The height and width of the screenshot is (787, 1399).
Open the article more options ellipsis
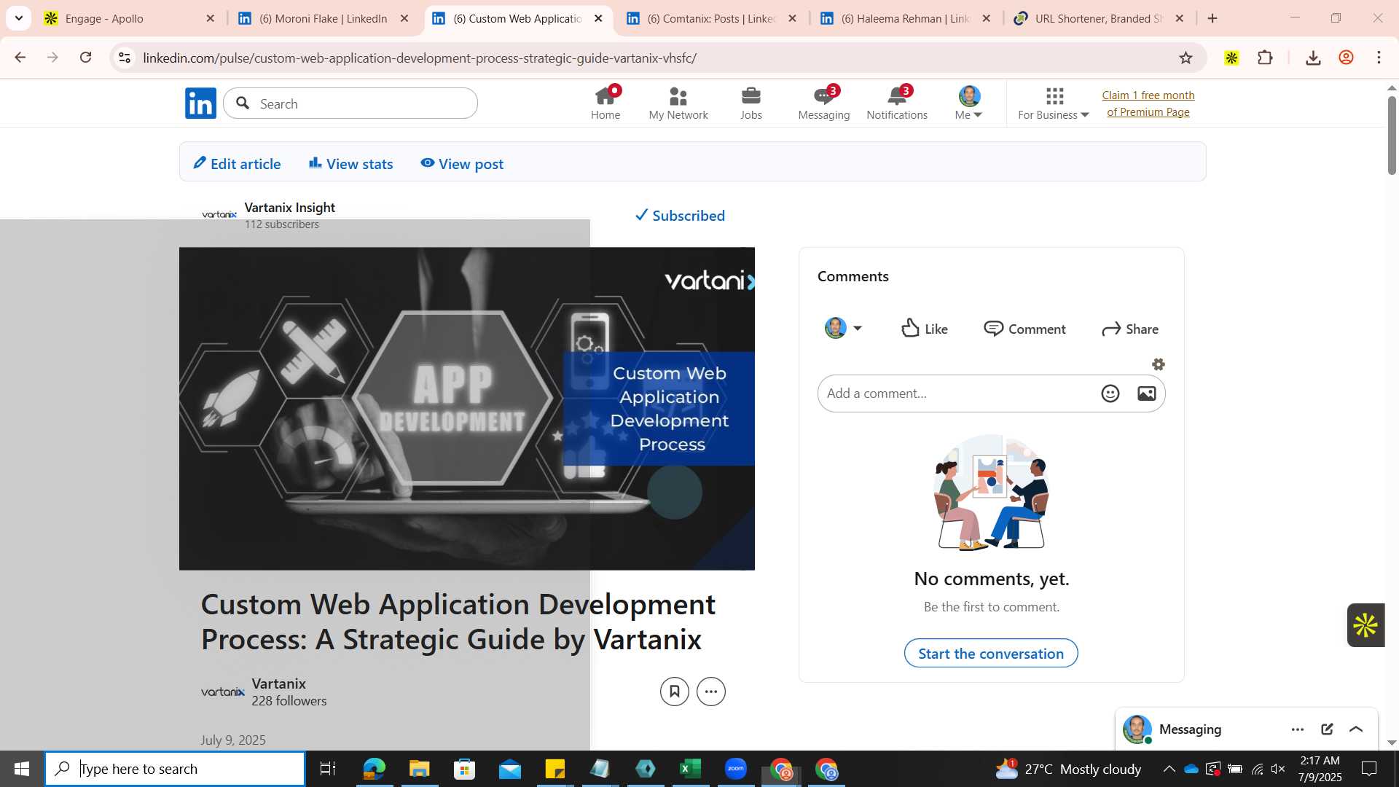pyautogui.click(x=711, y=692)
